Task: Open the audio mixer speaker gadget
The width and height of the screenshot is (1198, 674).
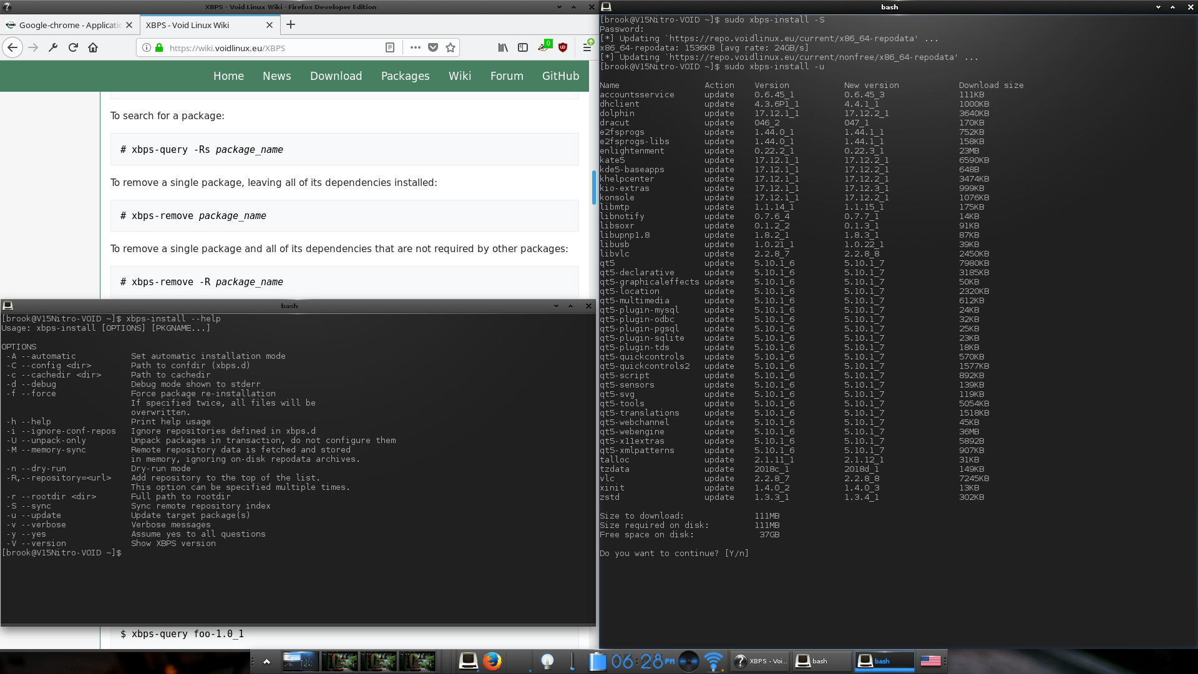Action: [689, 661]
